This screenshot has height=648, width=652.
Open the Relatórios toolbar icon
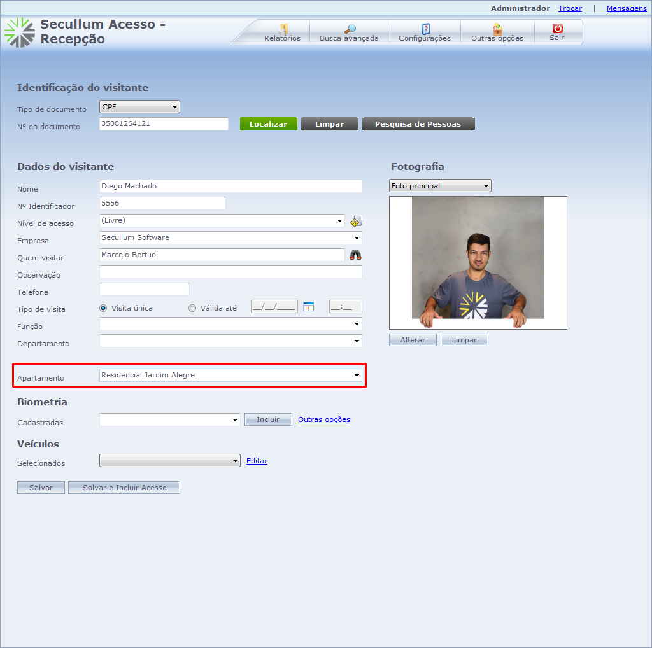click(283, 29)
